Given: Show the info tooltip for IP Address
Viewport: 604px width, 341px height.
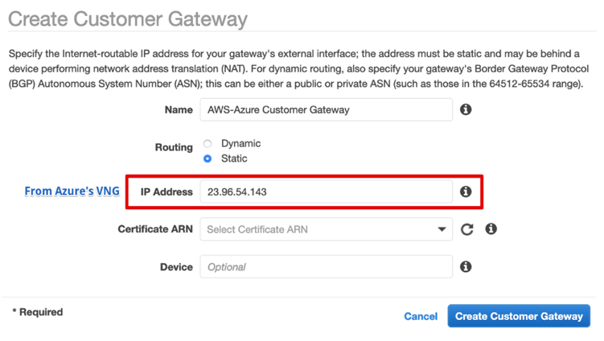Looking at the screenshot, I should (x=466, y=191).
